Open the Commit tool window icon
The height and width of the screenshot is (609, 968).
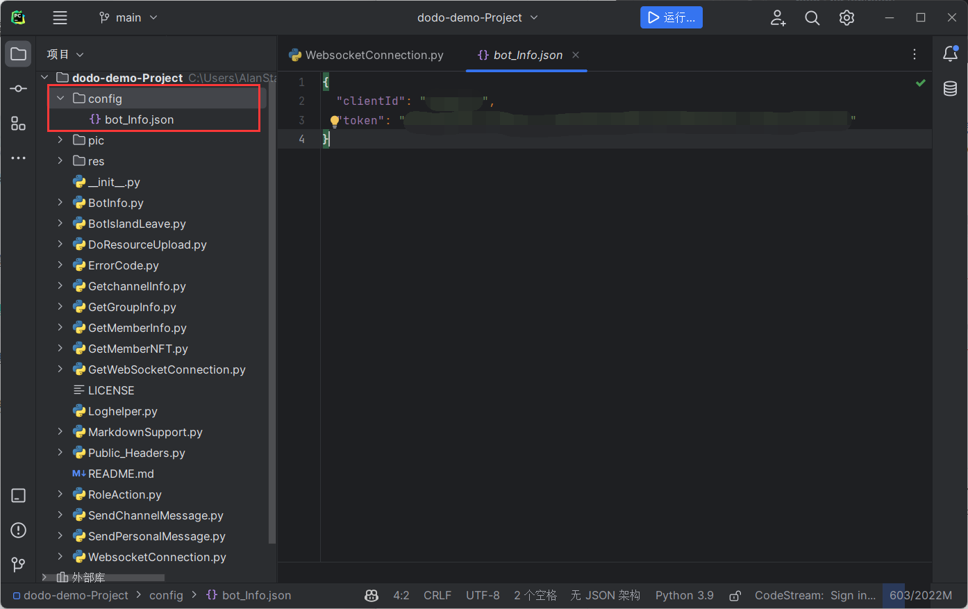tap(19, 89)
